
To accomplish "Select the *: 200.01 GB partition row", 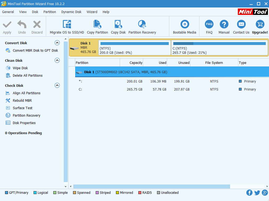I will click(172, 81).
